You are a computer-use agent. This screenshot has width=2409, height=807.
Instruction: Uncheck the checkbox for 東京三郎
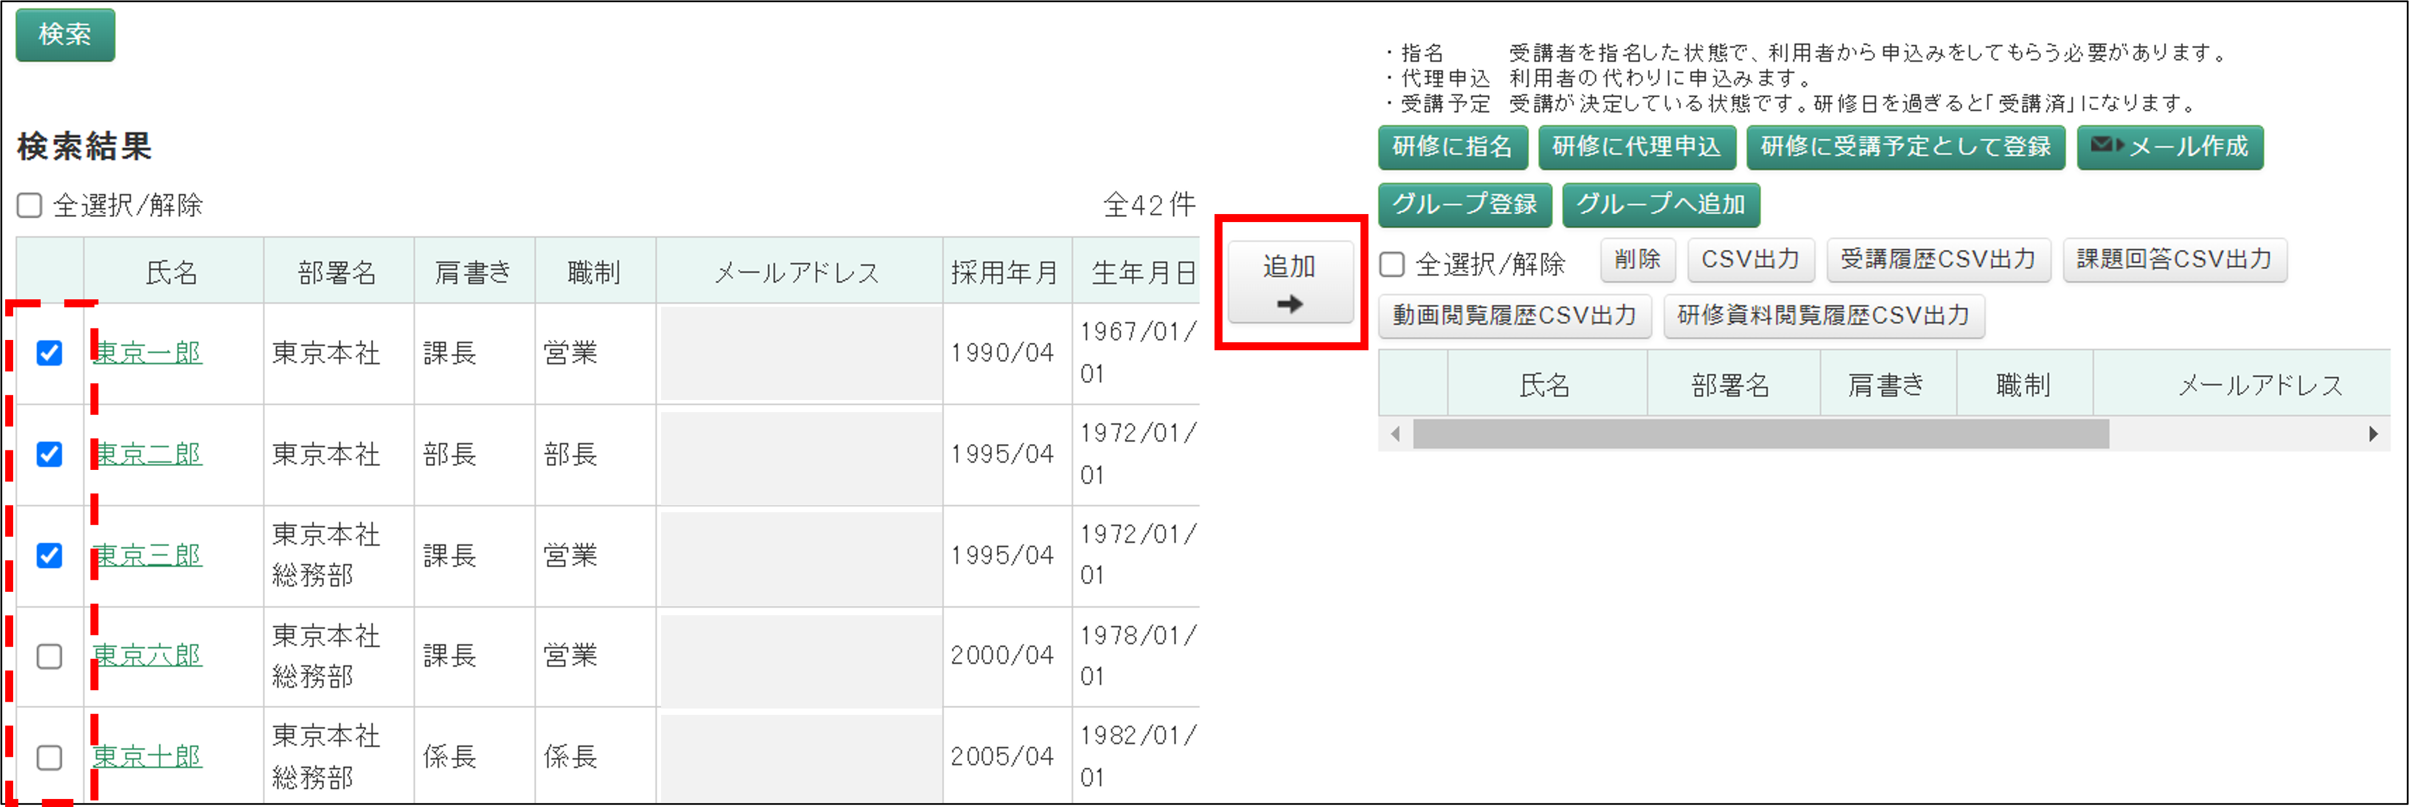pos(50,555)
